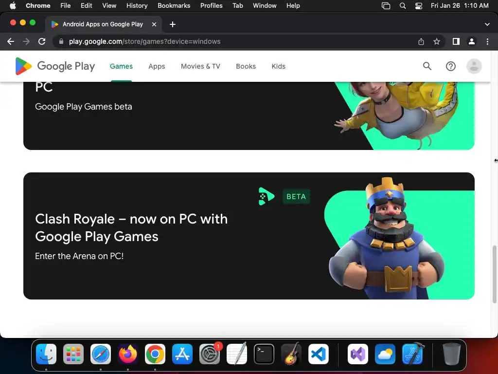The height and width of the screenshot is (374, 498).
Task: Open the File menu
Action: click(x=66, y=5)
